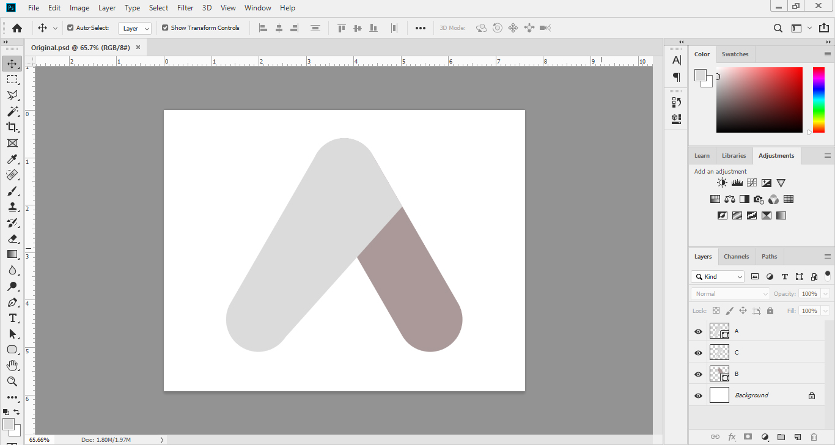The width and height of the screenshot is (835, 445).
Task: Switch to the Swatches tab
Action: (735, 54)
